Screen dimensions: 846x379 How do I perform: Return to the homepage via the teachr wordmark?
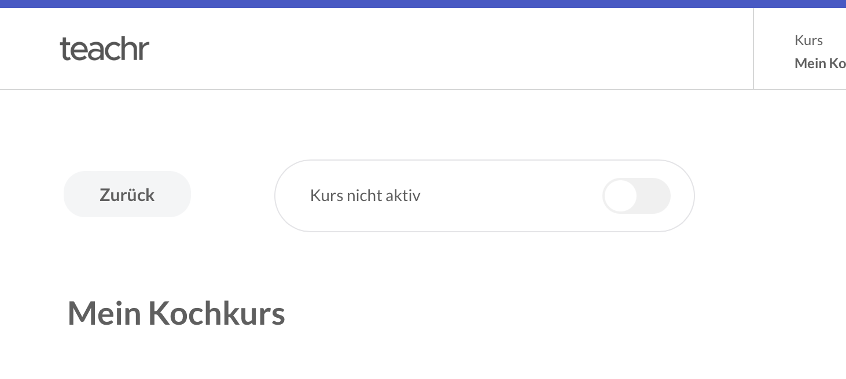click(105, 49)
